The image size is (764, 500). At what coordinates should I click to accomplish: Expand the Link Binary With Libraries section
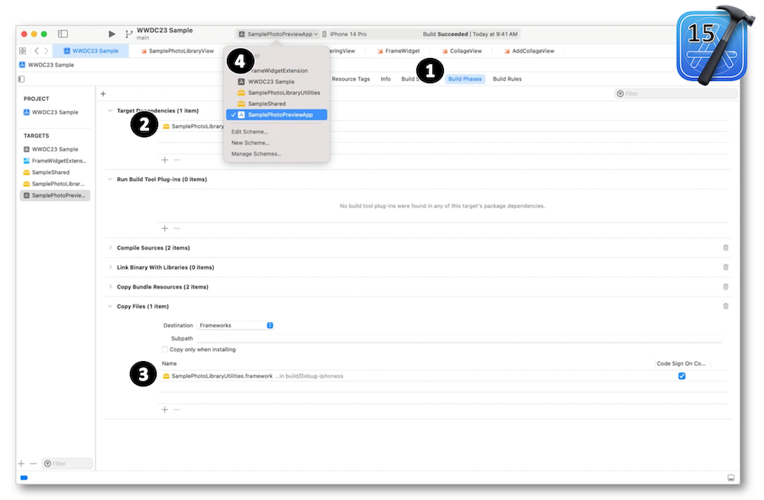tap(110, 267)
